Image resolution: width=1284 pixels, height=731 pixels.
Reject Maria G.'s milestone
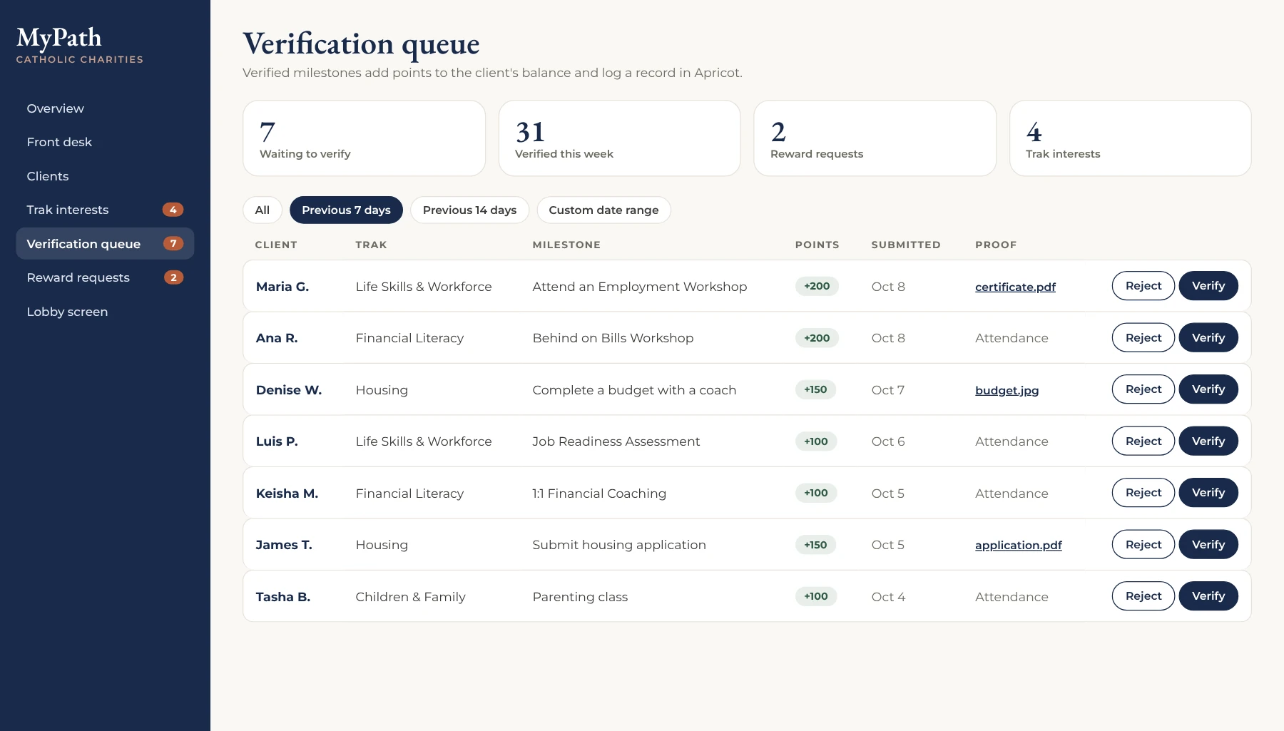pyautogui.click(x=1143, y=286)
